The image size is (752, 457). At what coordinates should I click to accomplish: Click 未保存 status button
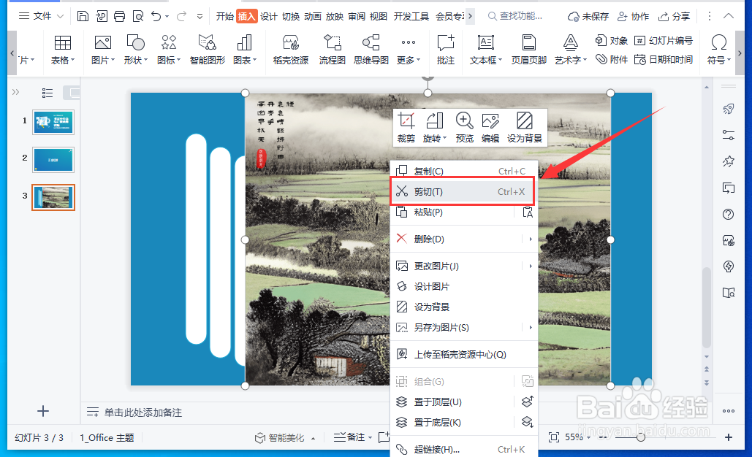tap(588, 17)
